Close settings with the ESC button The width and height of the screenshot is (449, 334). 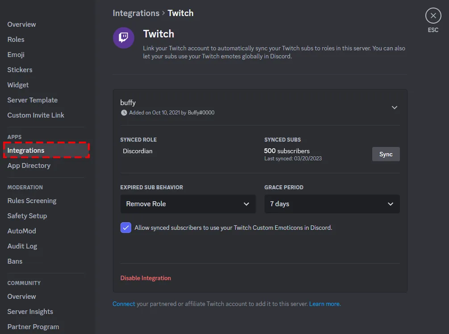point(433,15)
